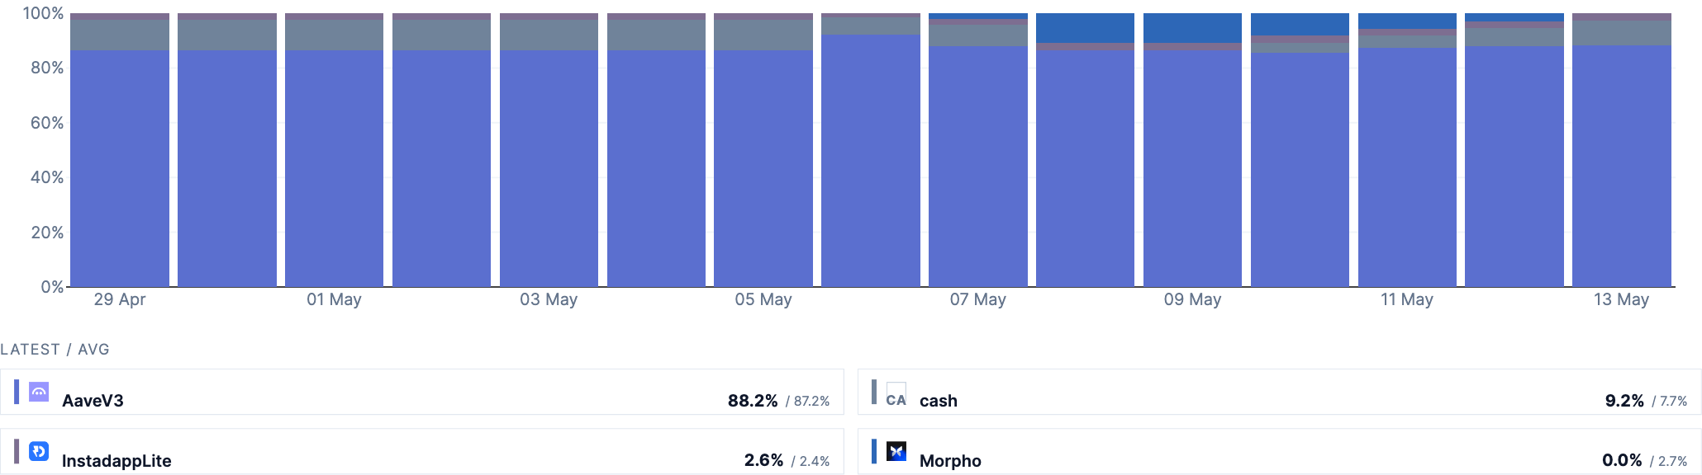
Task: Click InstadappLite mauve color indicator
Action: [x=17, y=451]
